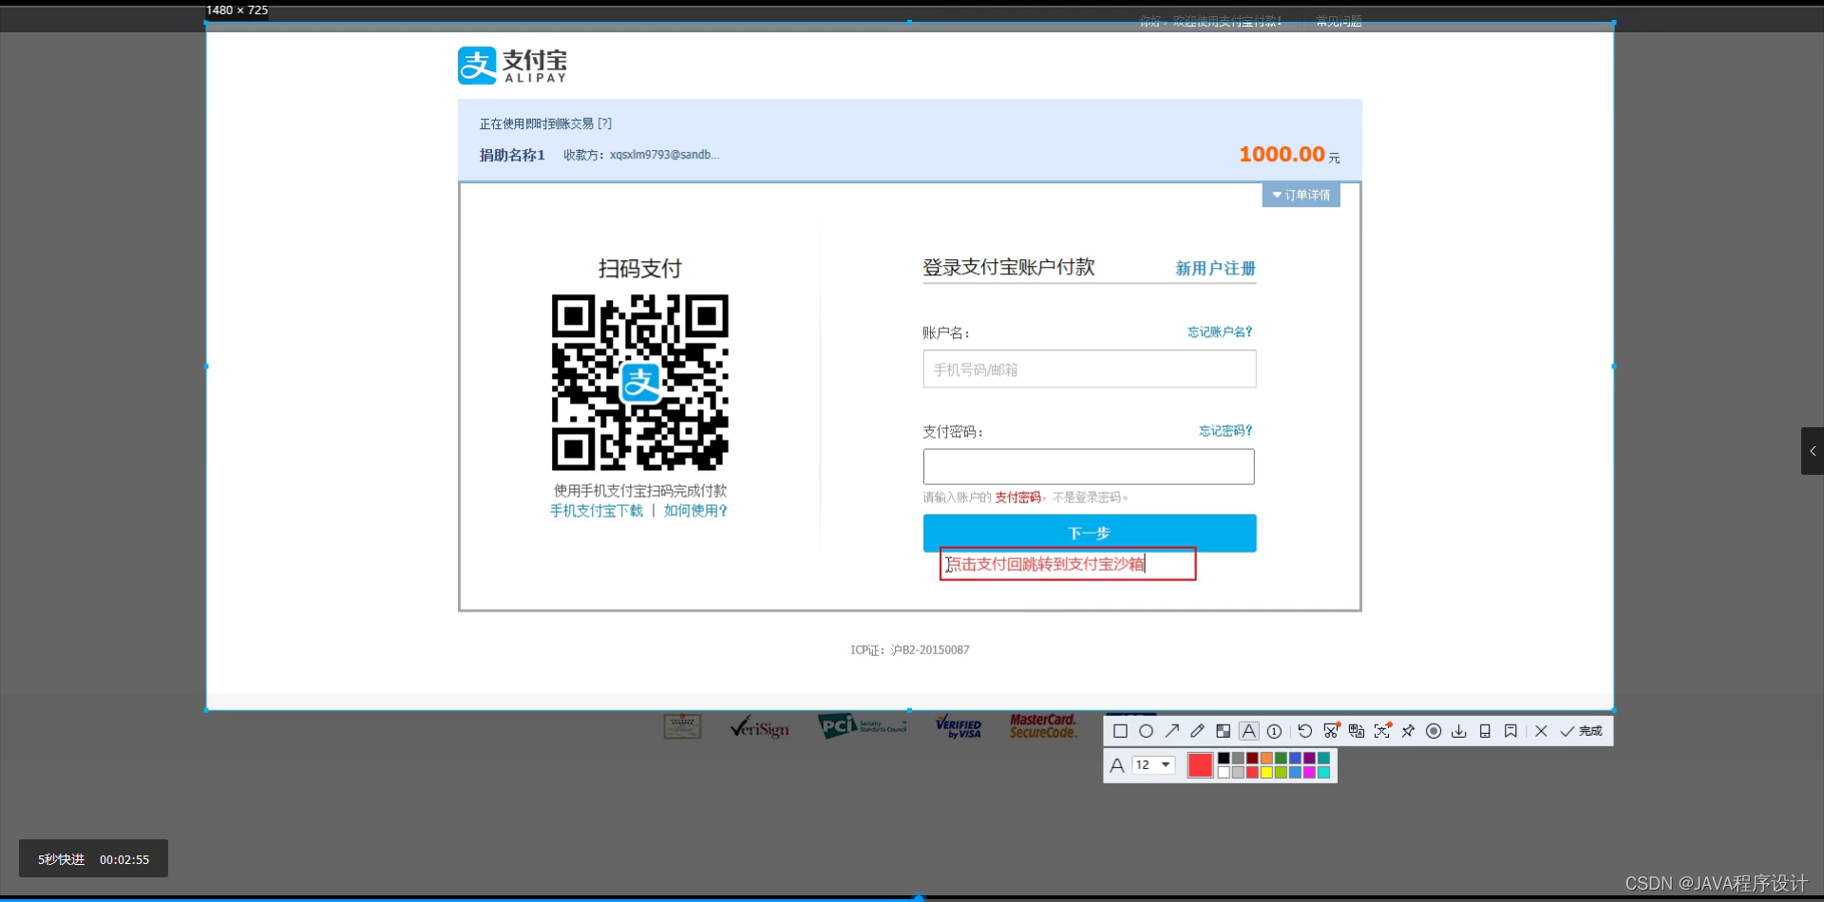Click the blue 下一步 button

[x=1090, y=533]
